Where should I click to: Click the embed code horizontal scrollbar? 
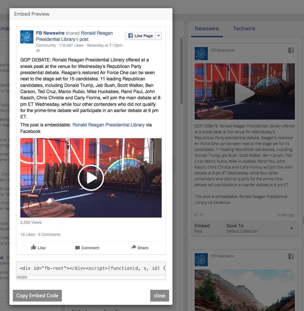click(x=22, y=277)
